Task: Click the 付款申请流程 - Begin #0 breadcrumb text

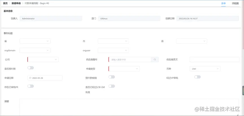Action: click(x=37, y=3)
